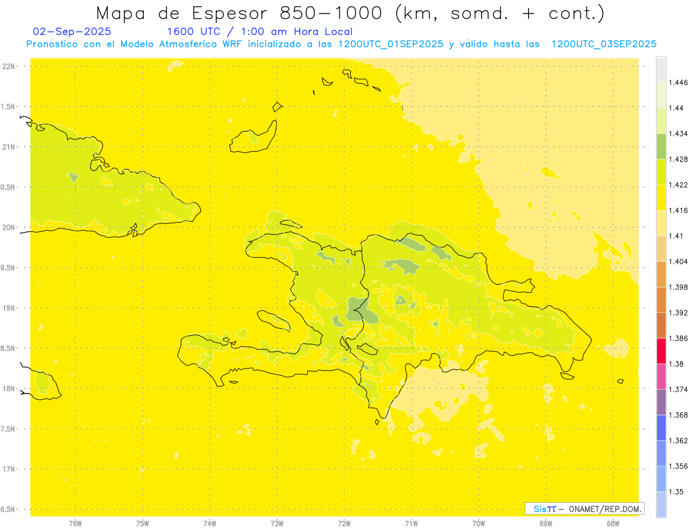Click the legend value '1.41'
Image resolution: width=688 pixels, height=531 pixels.
[x=676, y=235]
